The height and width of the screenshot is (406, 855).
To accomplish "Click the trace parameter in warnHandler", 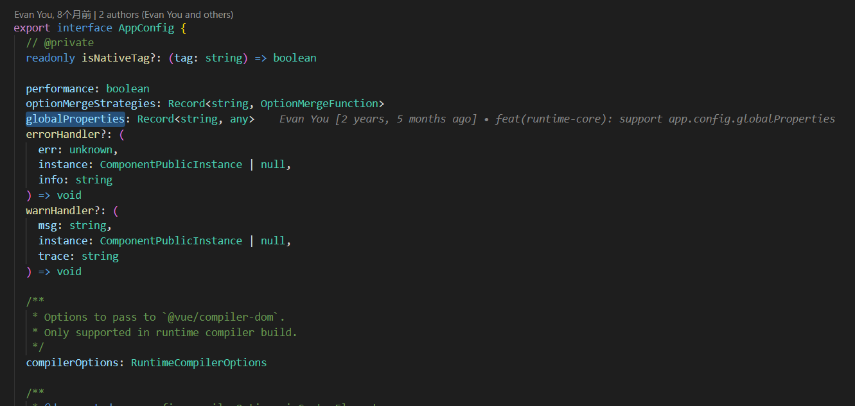I will [x=53, y=256].
